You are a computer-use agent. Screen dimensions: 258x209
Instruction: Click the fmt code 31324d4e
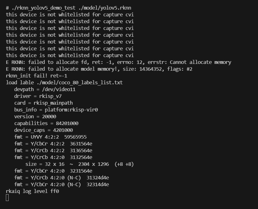[98, 178]
